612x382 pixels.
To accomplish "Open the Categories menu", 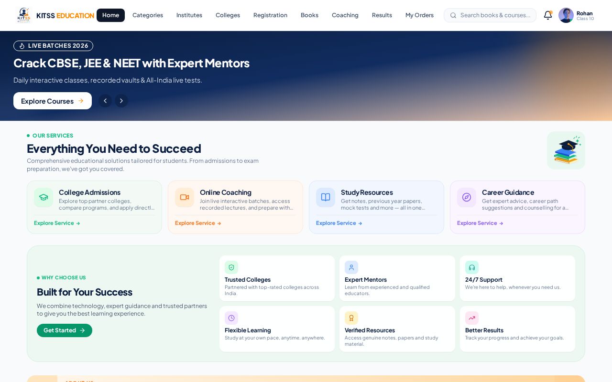I will [x=148, y=15].
